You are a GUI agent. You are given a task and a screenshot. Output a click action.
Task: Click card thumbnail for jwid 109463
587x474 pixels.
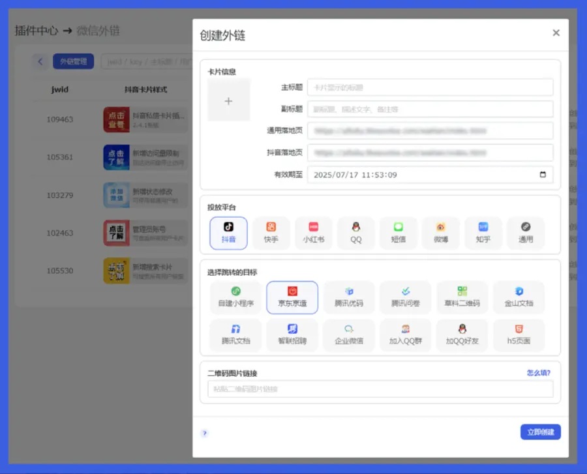117,120
